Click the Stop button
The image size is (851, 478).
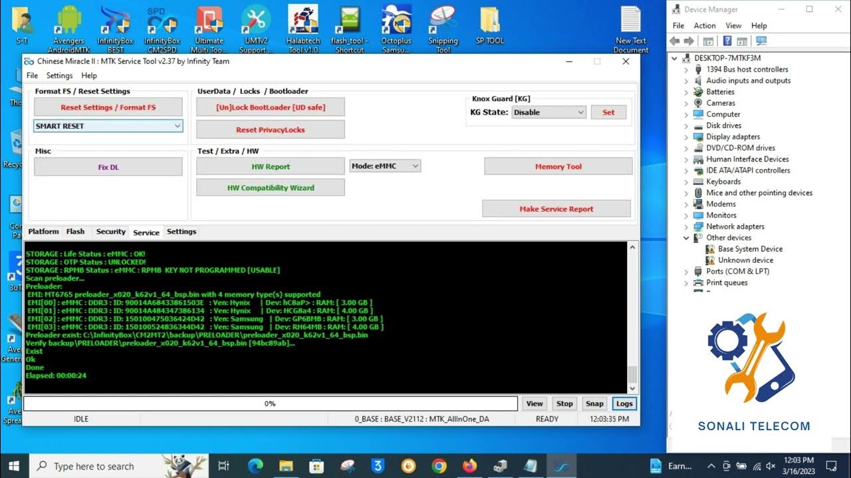click(564, 403)
